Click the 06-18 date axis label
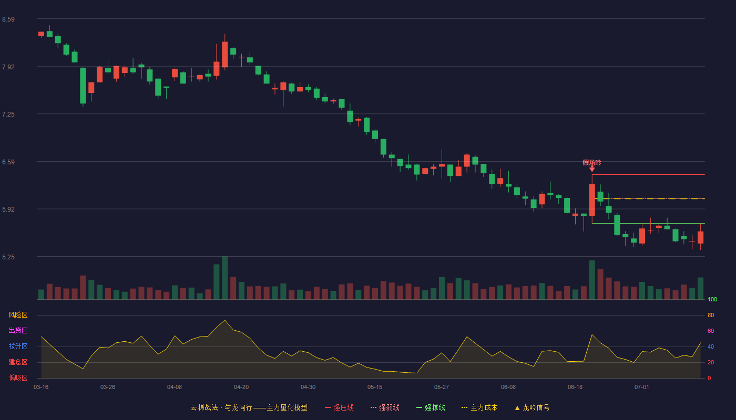Image resolution: width=736 pixels, height=420 pixels. tap(575, 387)
